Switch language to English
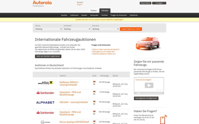This screenshot has height=124, width=199. (80, 5)
